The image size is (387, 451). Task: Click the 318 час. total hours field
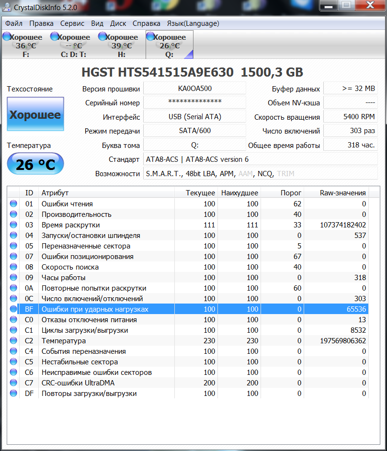pos(351,145)
